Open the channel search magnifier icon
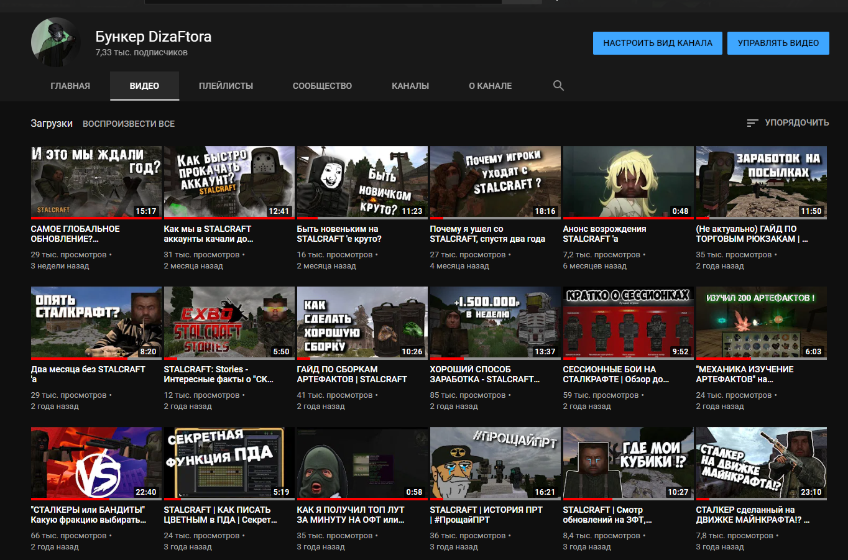848x560 pixels. click(558, 86)
